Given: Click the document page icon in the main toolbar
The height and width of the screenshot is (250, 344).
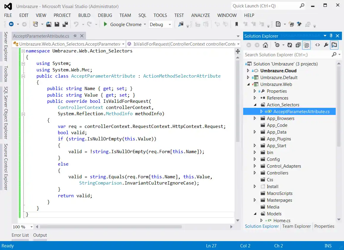Looking at the screenshot, I should [278, 24].
